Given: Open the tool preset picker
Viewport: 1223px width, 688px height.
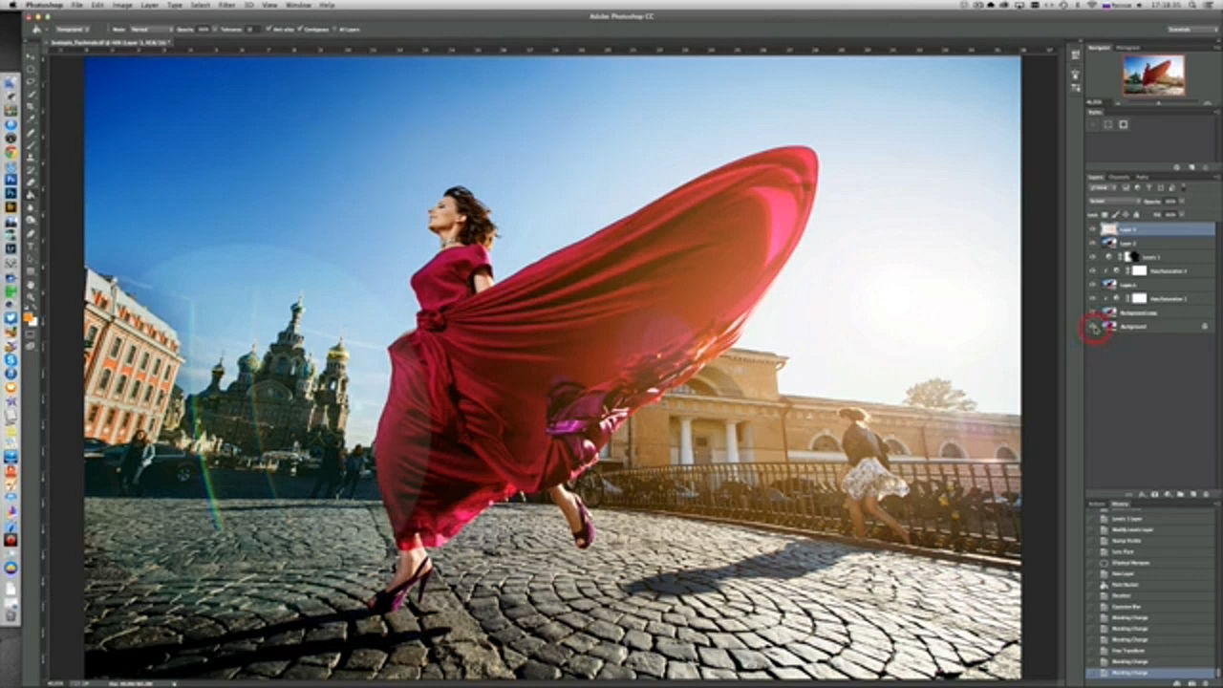Looking at the screenshot, I should click(x=38, y=30).
